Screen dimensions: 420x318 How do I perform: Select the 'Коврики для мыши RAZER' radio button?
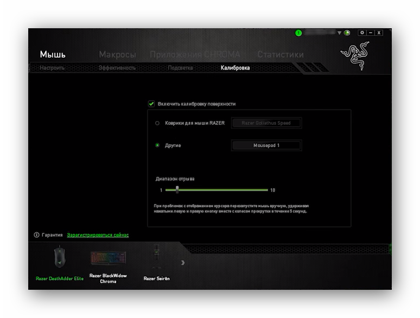pos(157,123)
